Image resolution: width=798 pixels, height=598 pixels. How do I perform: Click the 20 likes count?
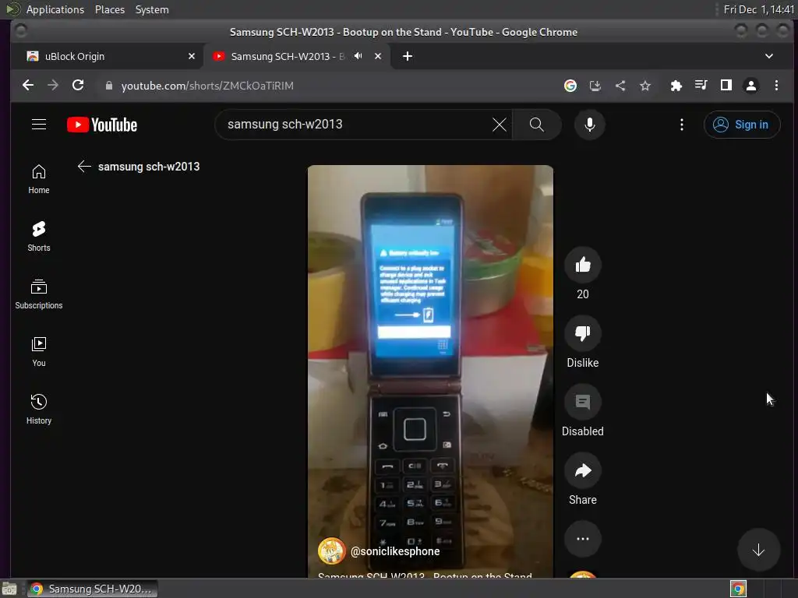point(583,294)
